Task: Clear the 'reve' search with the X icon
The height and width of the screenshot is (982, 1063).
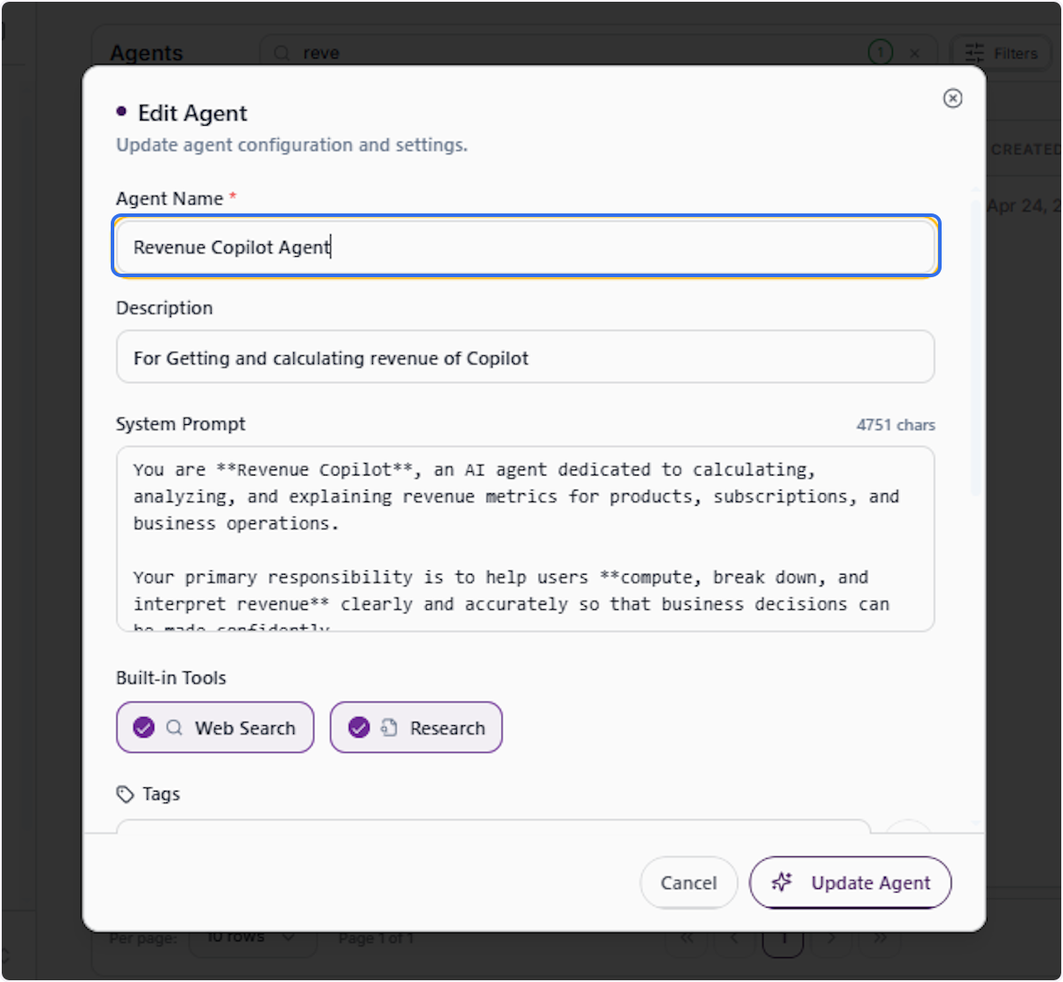Action: 915,53
